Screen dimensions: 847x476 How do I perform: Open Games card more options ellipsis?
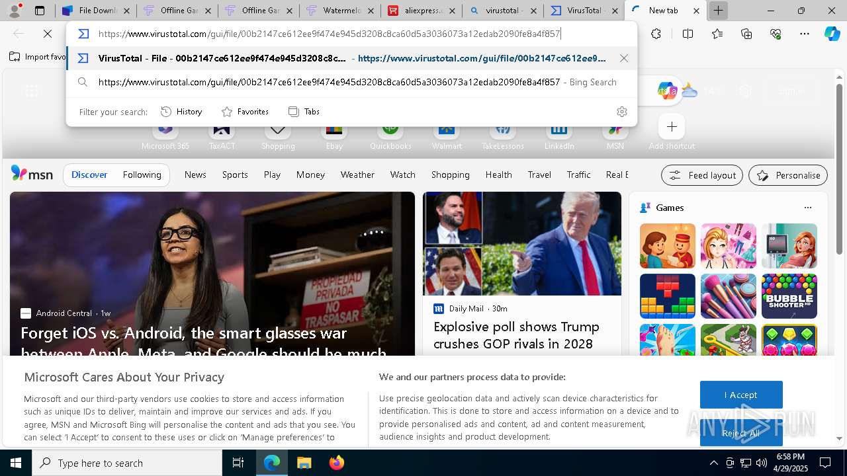pos(807,208)
